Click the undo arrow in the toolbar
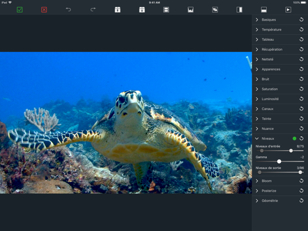The width and height of the screenshot is (308, 231). 69,9
